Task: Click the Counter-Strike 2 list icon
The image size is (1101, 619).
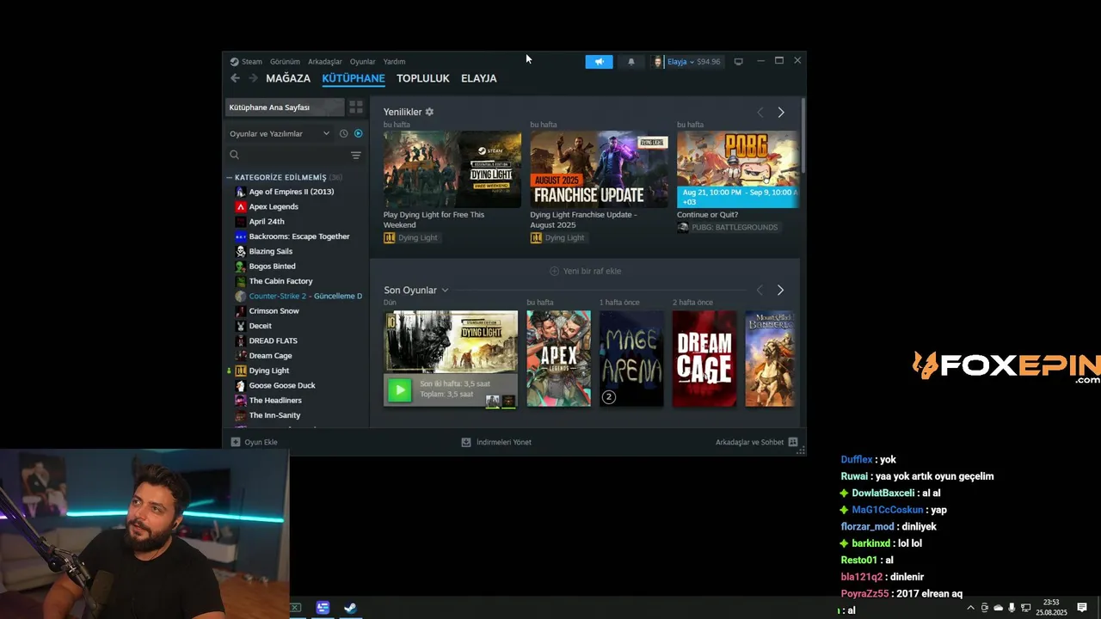Action: pyautogui.click(x=241, y=296)
